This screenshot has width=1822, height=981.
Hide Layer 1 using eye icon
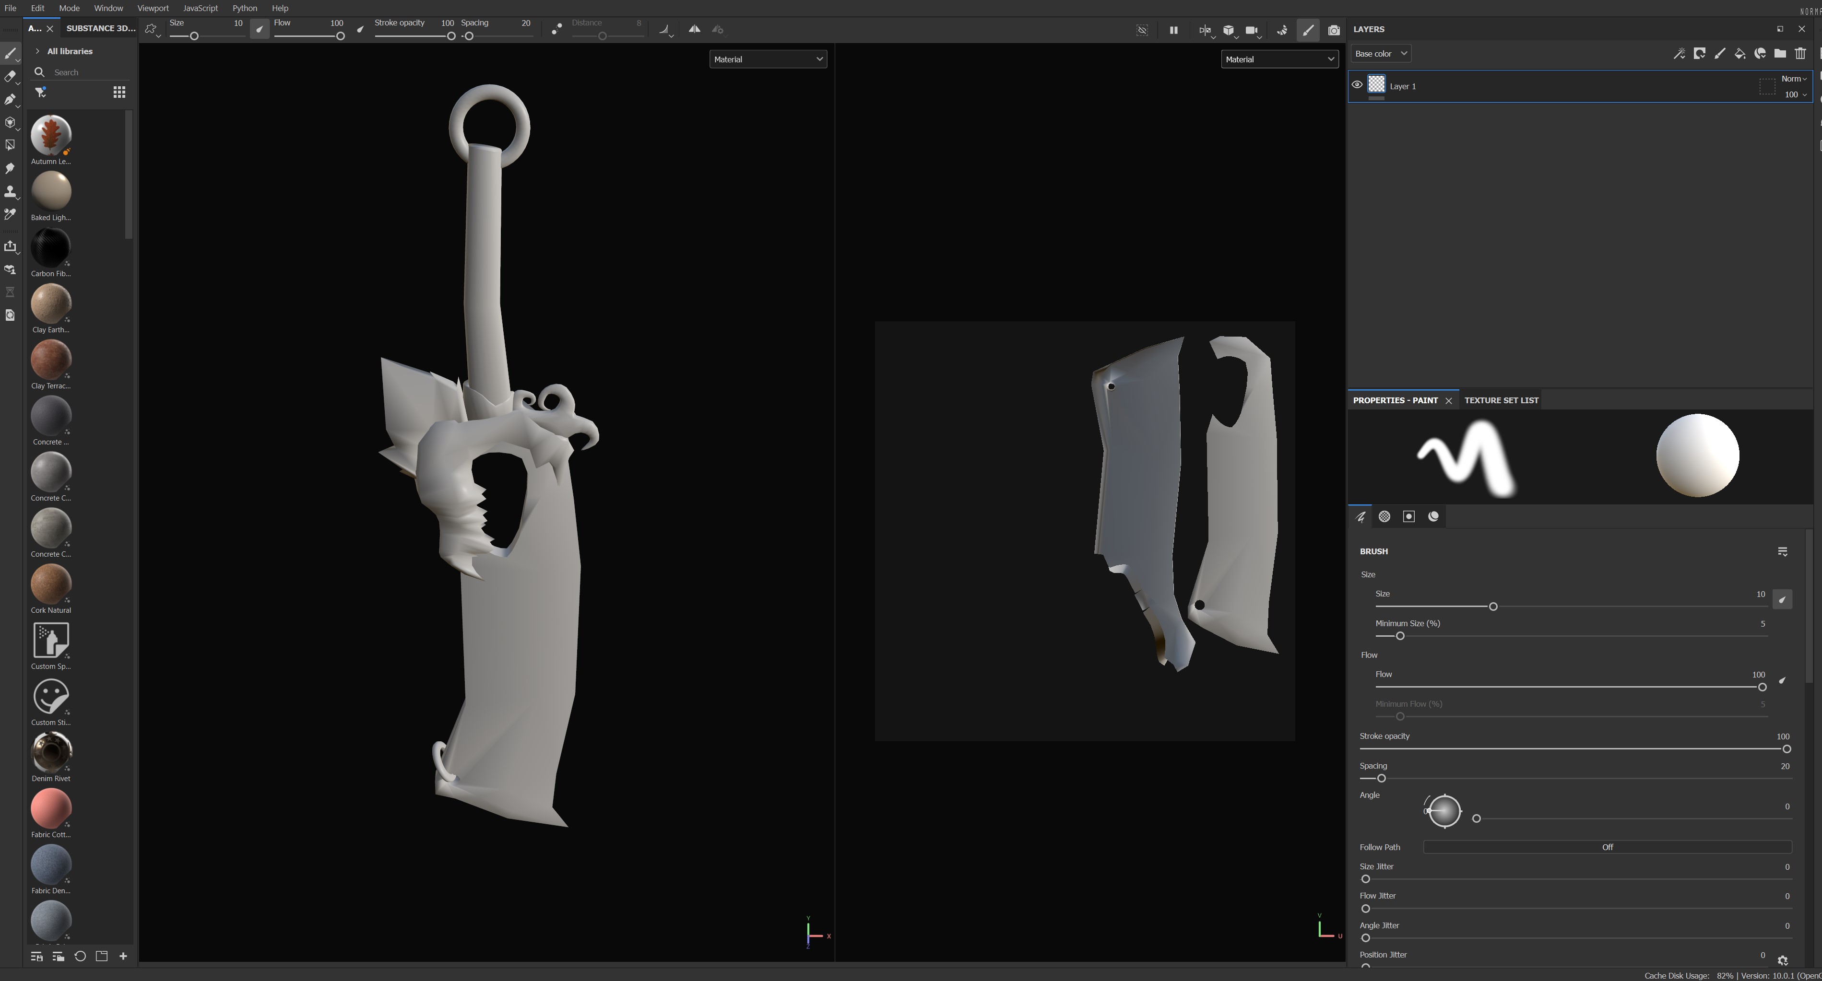coord(1357,85)
